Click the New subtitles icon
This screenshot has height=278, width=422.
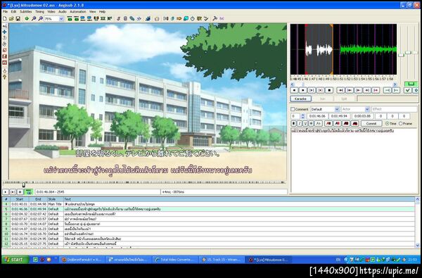[5, 18]
